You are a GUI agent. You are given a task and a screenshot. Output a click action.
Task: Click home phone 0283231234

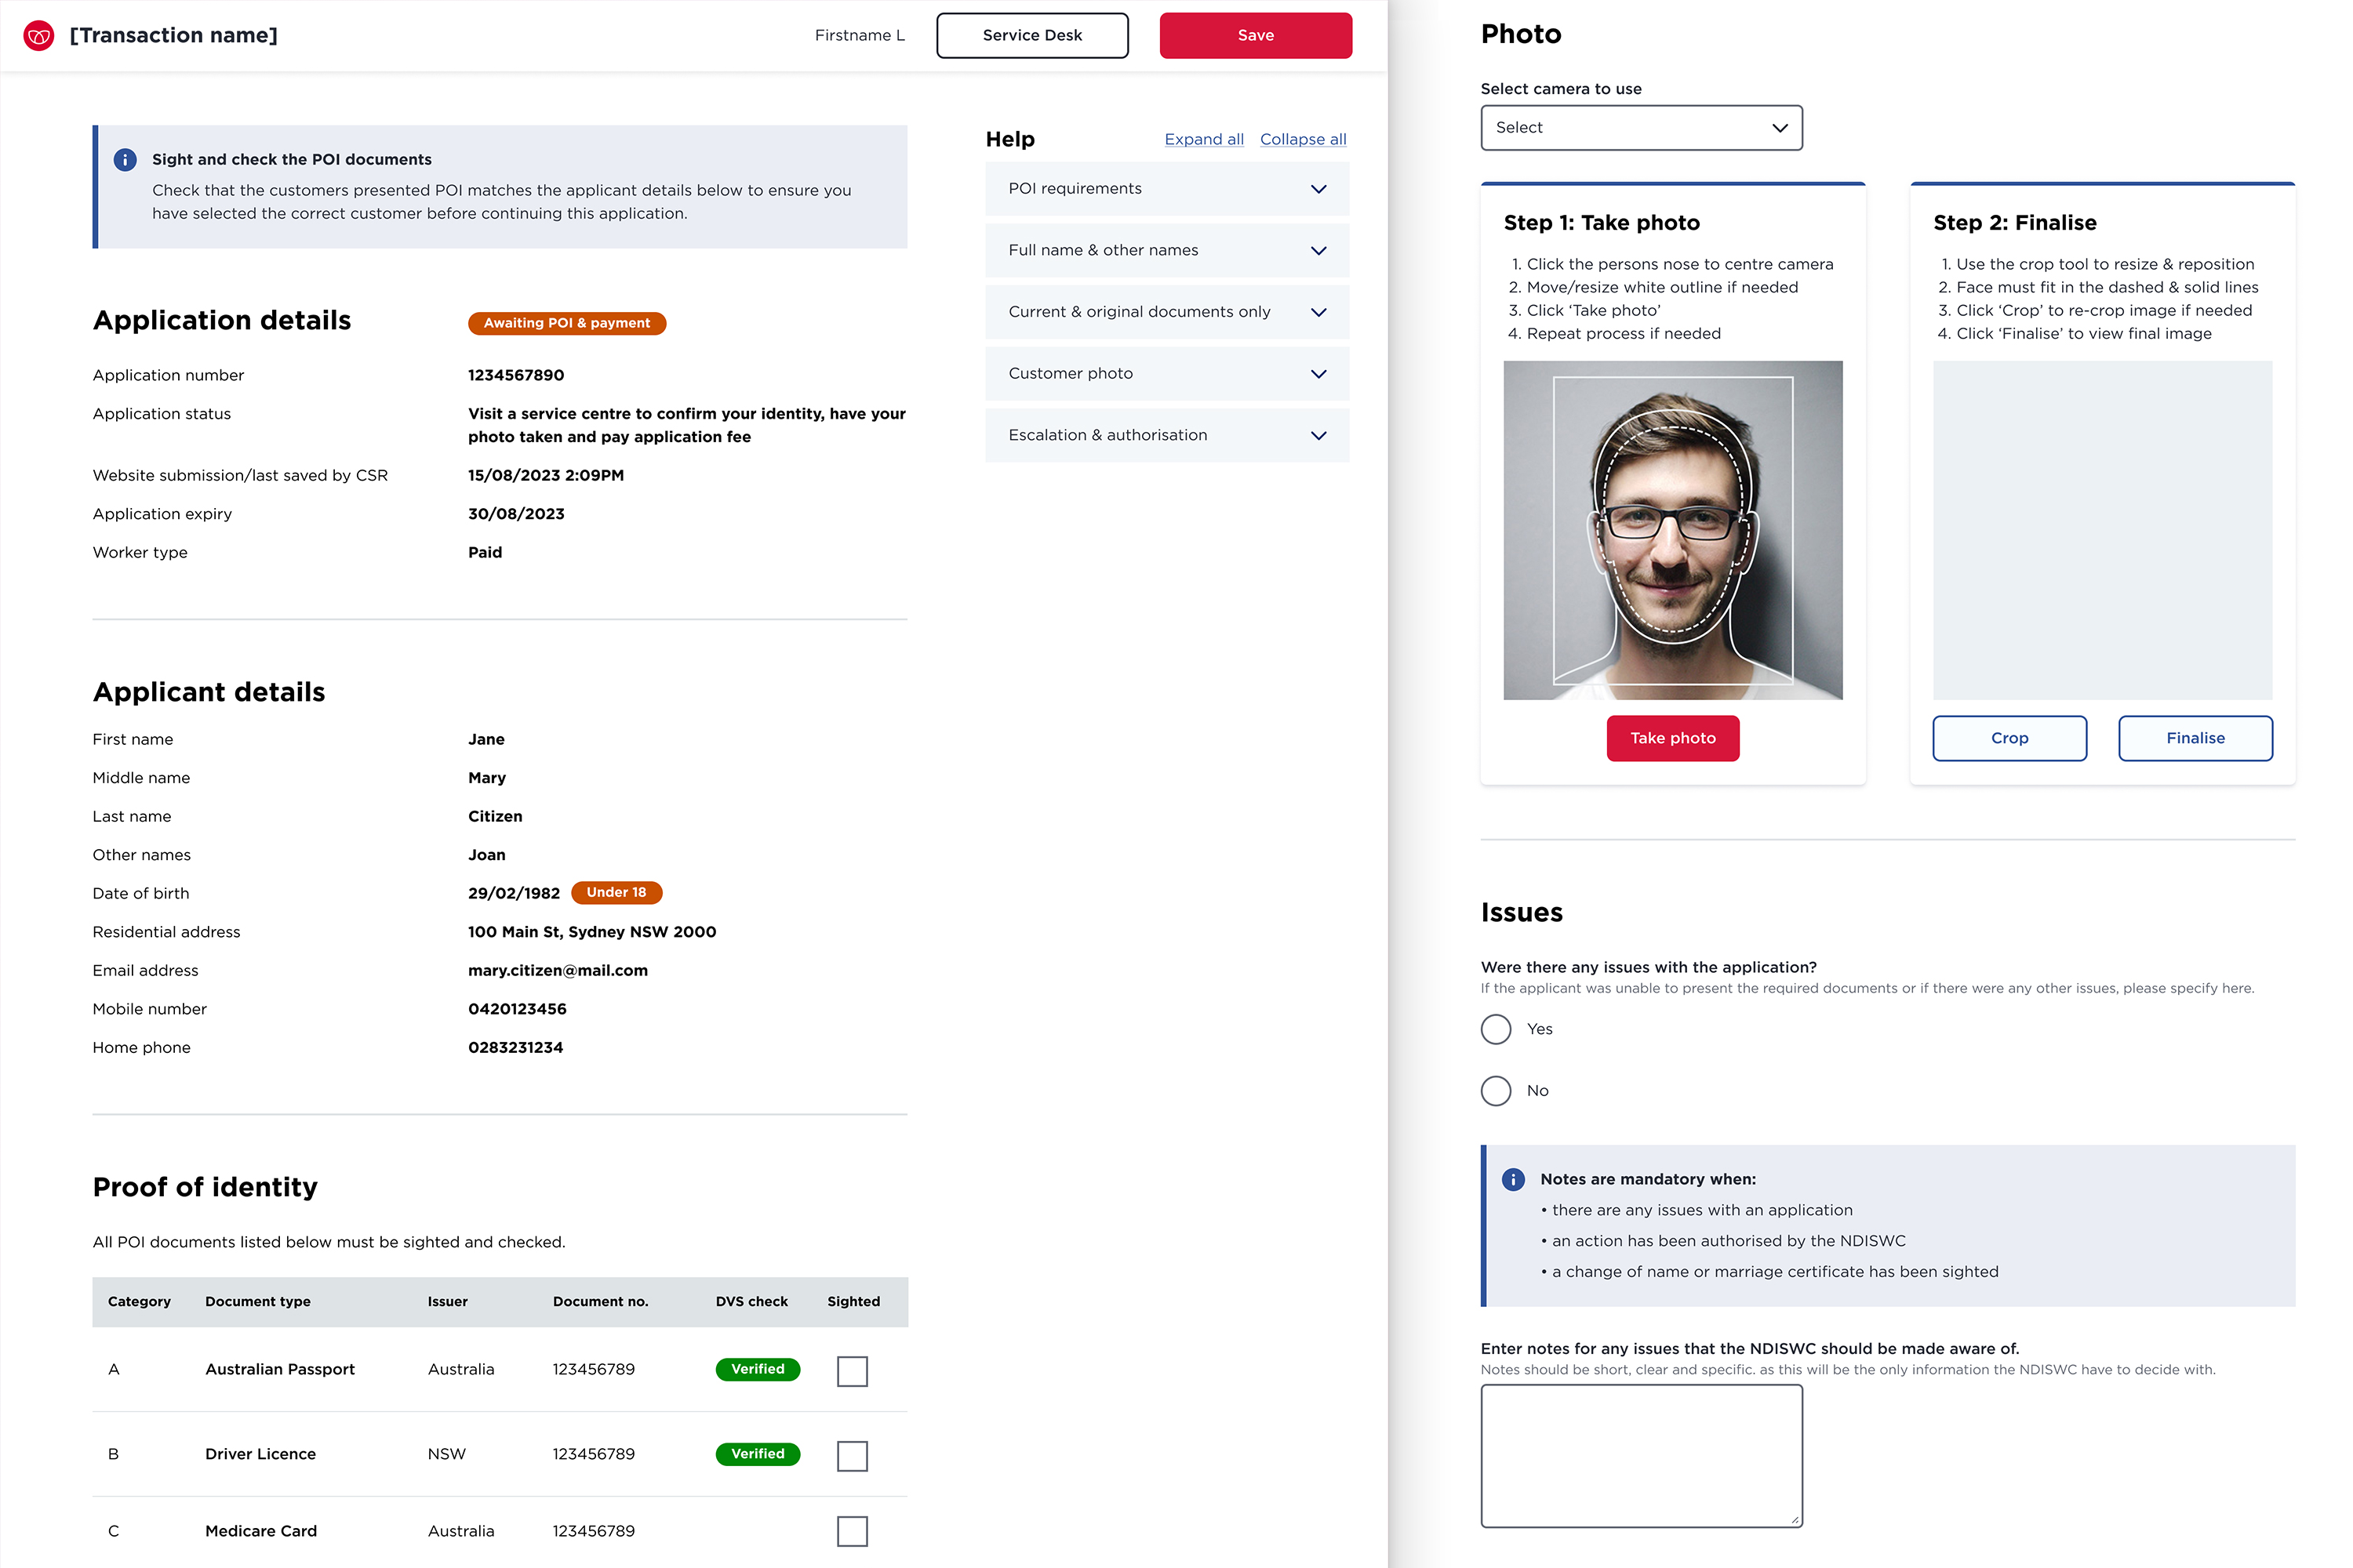point(516,1048)
